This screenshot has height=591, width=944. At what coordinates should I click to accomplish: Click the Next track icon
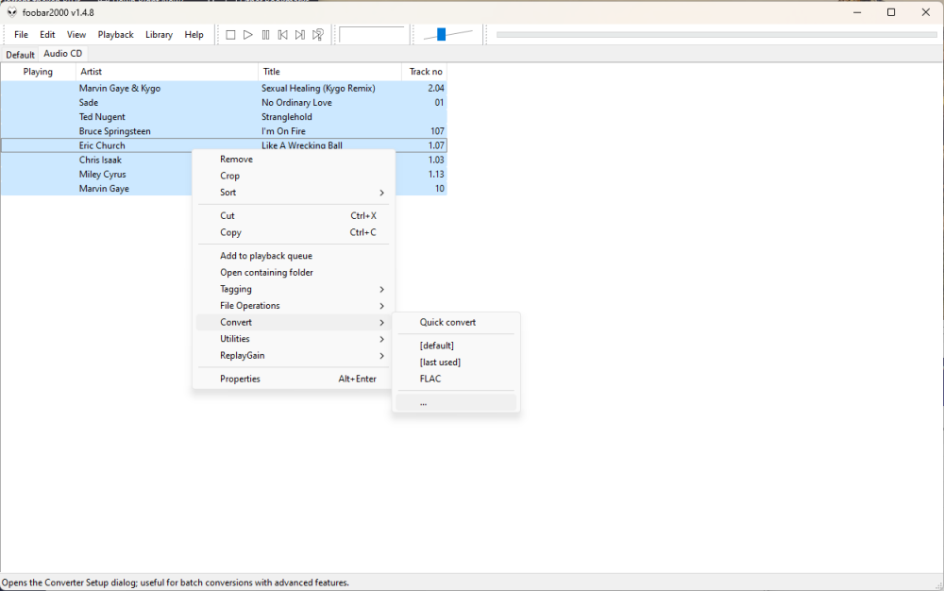[300, 34]
